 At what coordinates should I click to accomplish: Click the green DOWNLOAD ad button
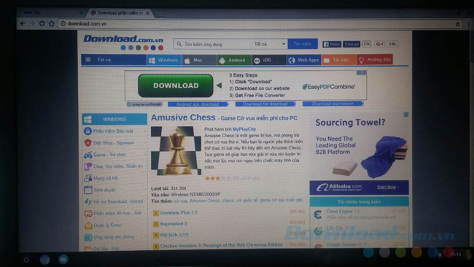176,85
